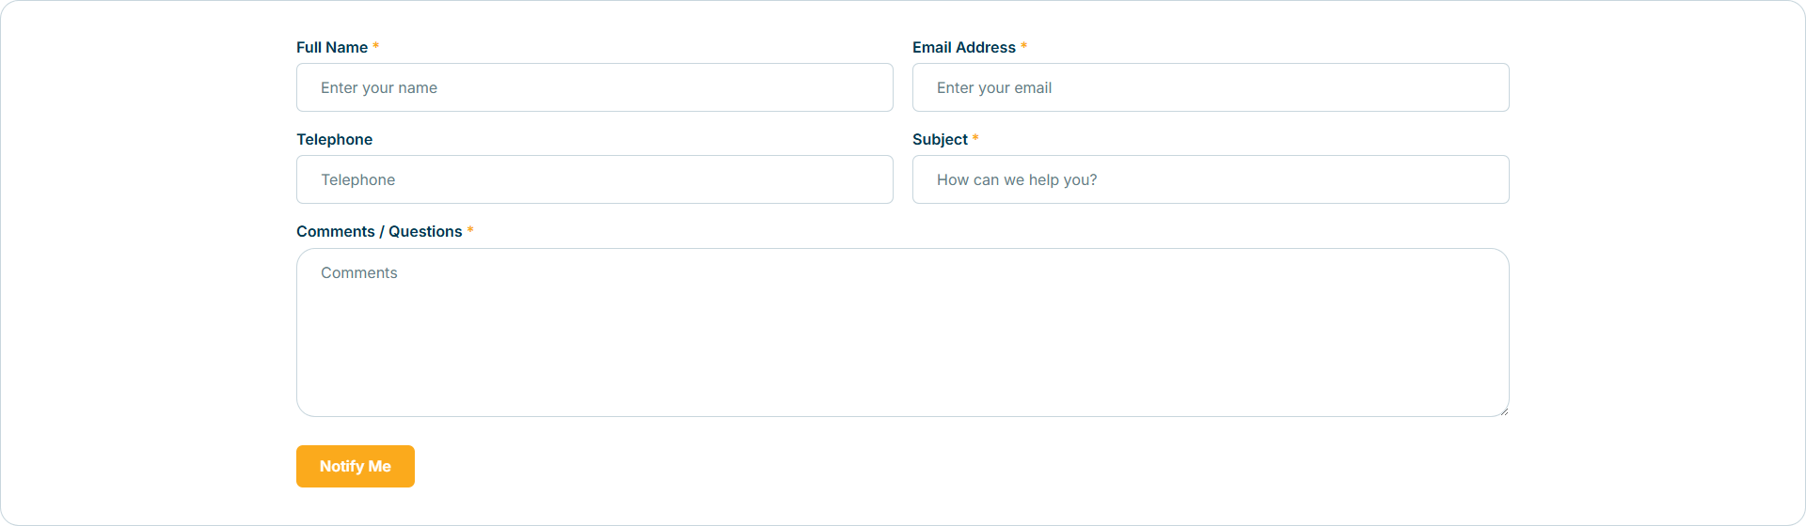Screen dimensions: 1806x526
Task: Click the orange asterisk next to Subject
Action: (x=975, y=138)
